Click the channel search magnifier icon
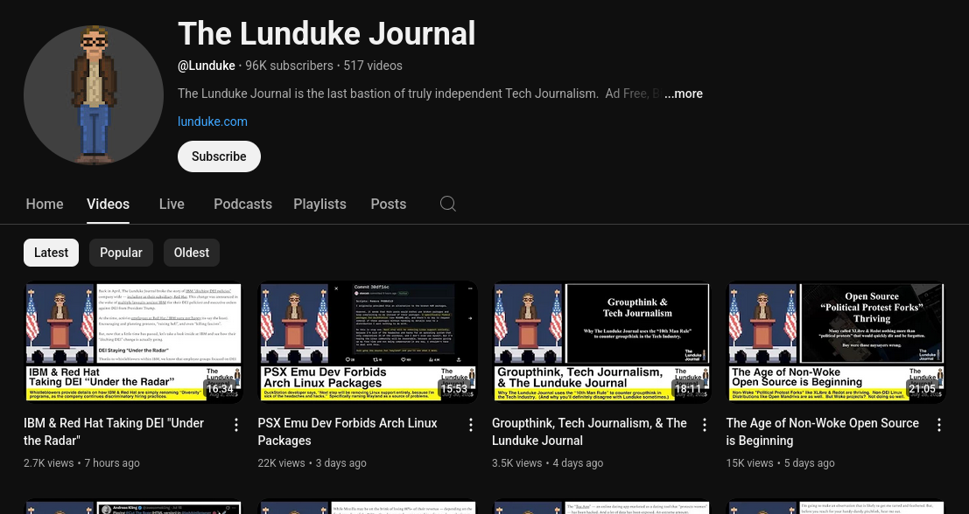This screenshot has height=514, width=969. point(448,204)
